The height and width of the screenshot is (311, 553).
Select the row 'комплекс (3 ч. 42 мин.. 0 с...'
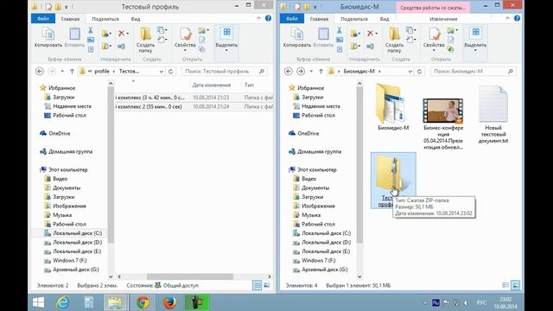[x=194, y=98]
